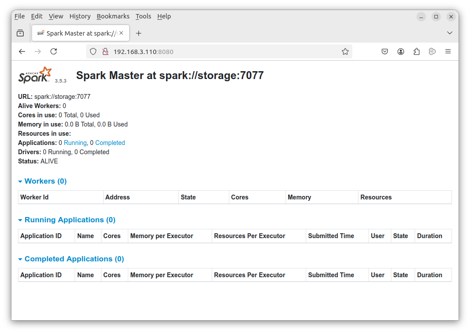
Task: Open the Edit menu
Action: click(x=36, y=16)
